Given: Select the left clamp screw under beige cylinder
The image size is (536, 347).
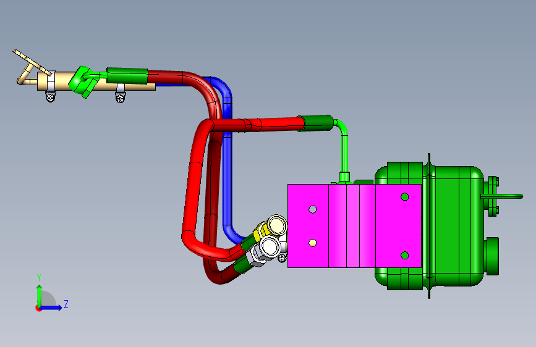Looking at the screenshot, I should [51, 98].
